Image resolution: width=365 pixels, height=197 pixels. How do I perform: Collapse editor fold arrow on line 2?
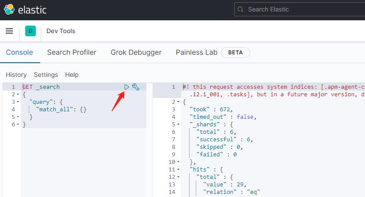pyautogui.click(x=18, y=95)
